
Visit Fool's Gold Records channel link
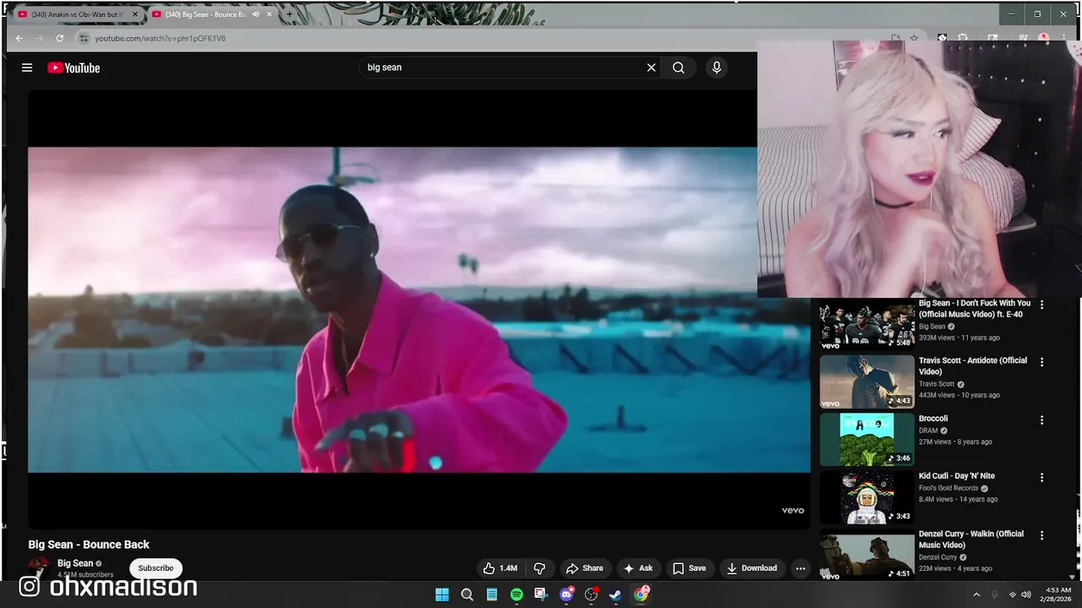coord(948,488)
